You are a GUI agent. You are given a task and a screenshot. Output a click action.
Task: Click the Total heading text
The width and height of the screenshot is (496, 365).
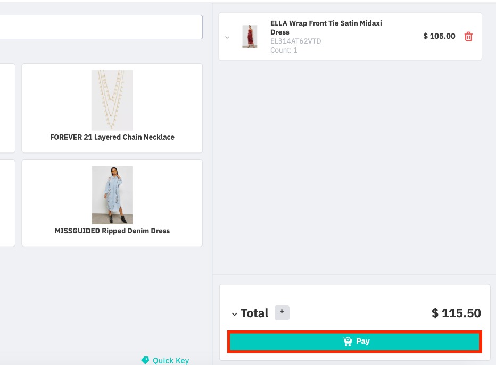(x=254, y=313)
